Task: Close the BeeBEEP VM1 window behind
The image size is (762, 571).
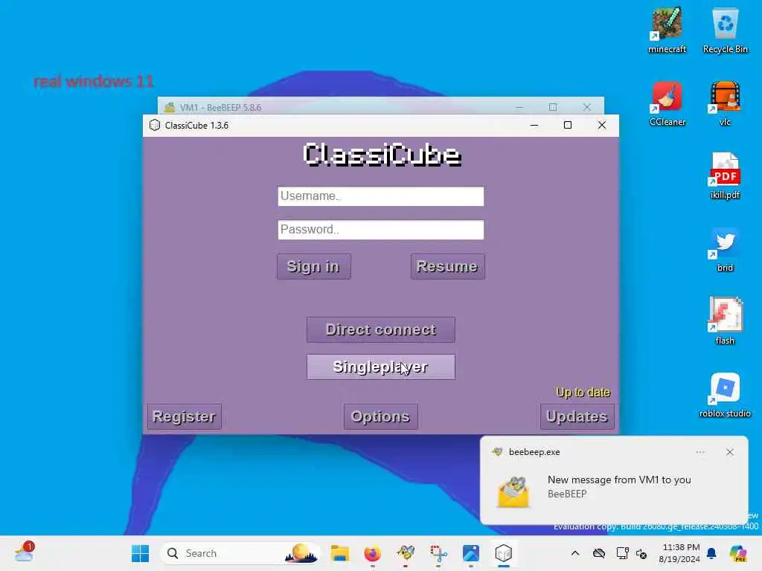Action: tap(587, 107)
